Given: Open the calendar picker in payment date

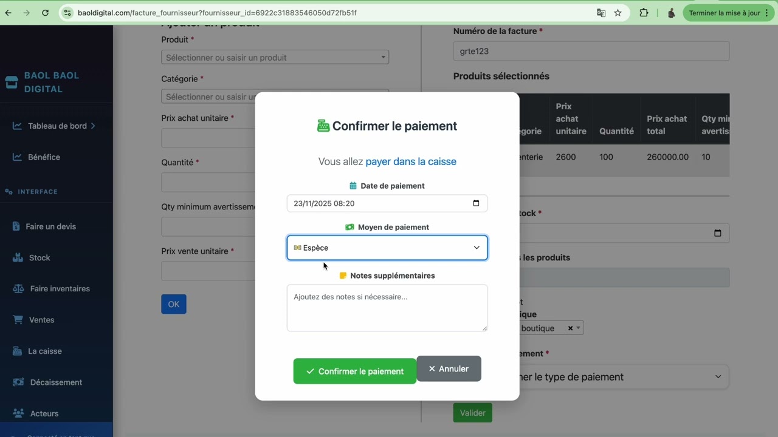Looking at the screenshot, I should (x=476, y=203).
